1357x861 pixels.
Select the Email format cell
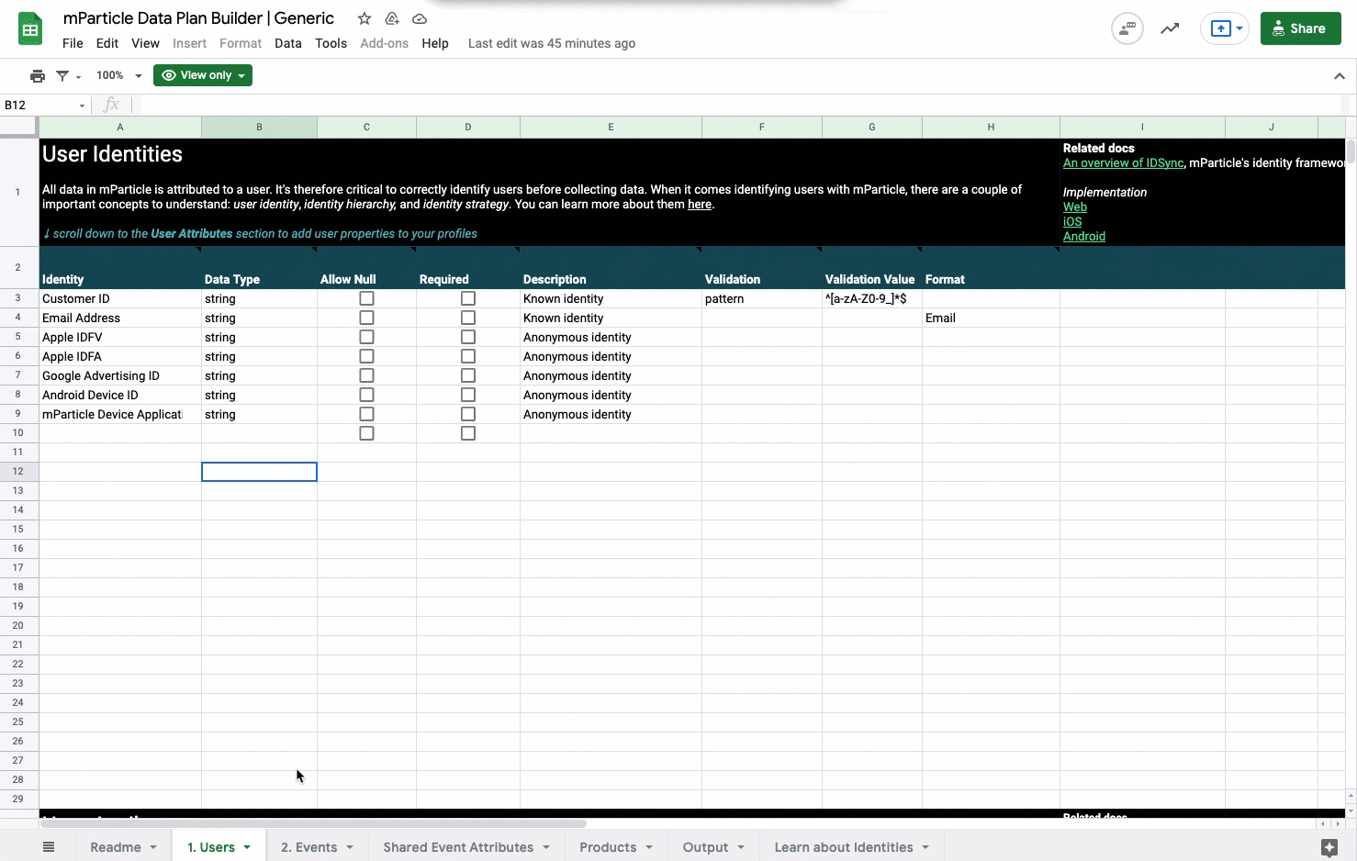[992, 318]
